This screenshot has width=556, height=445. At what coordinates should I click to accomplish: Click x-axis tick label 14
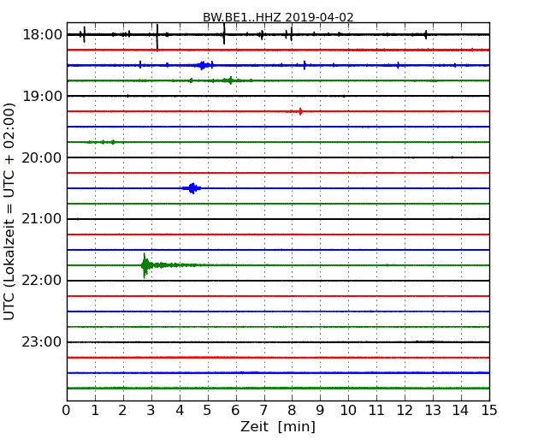click(460, 411)
